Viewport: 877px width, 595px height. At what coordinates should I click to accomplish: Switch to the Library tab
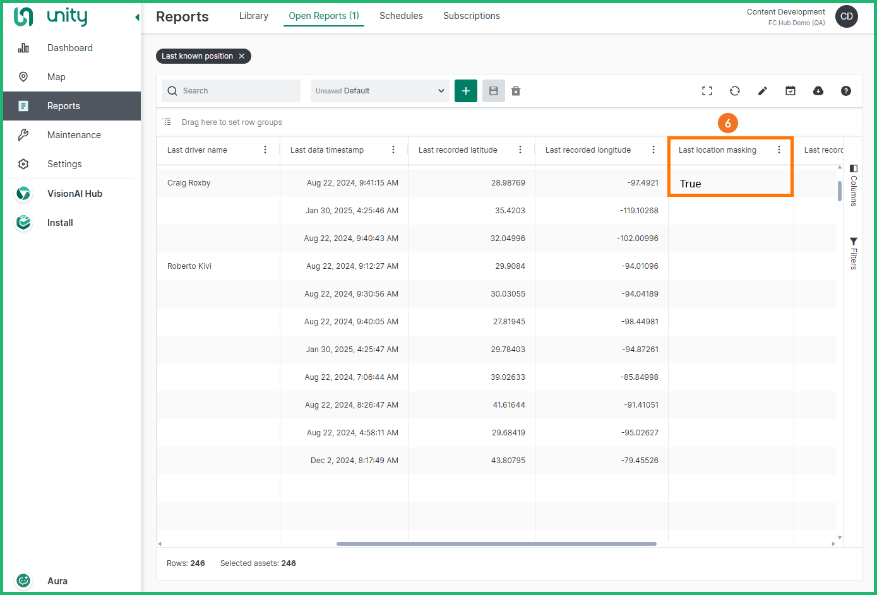(x=254, y=16)
